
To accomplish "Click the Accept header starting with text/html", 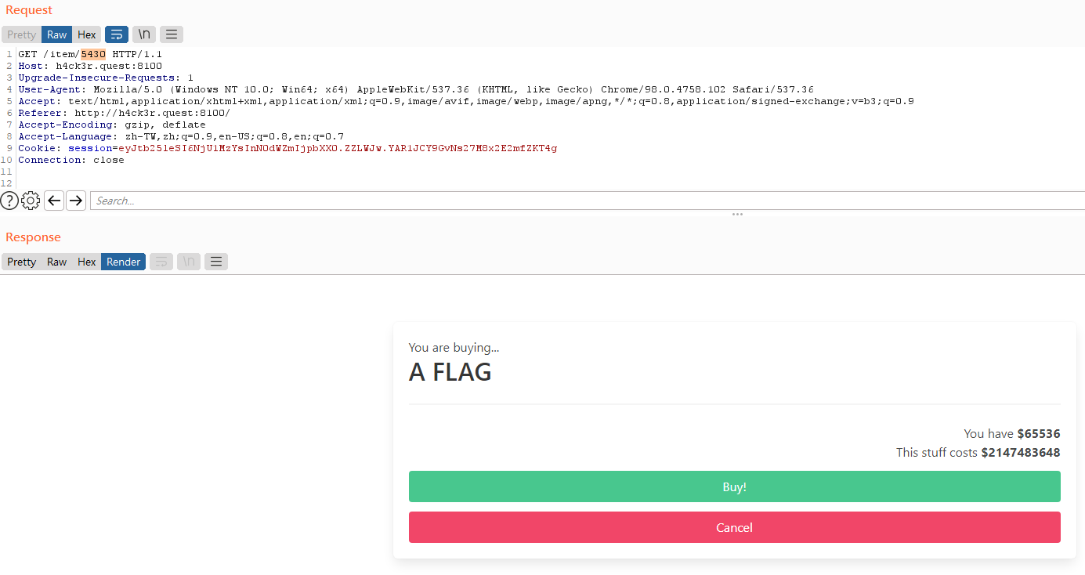I will (x=466, y=101).
